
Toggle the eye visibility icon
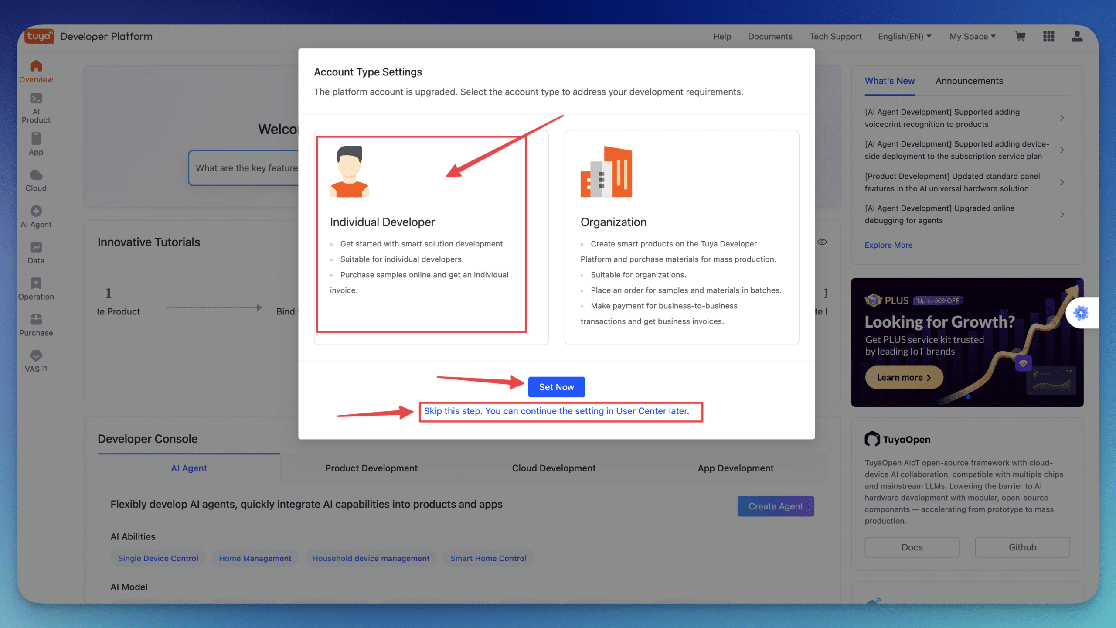[822, 242]
